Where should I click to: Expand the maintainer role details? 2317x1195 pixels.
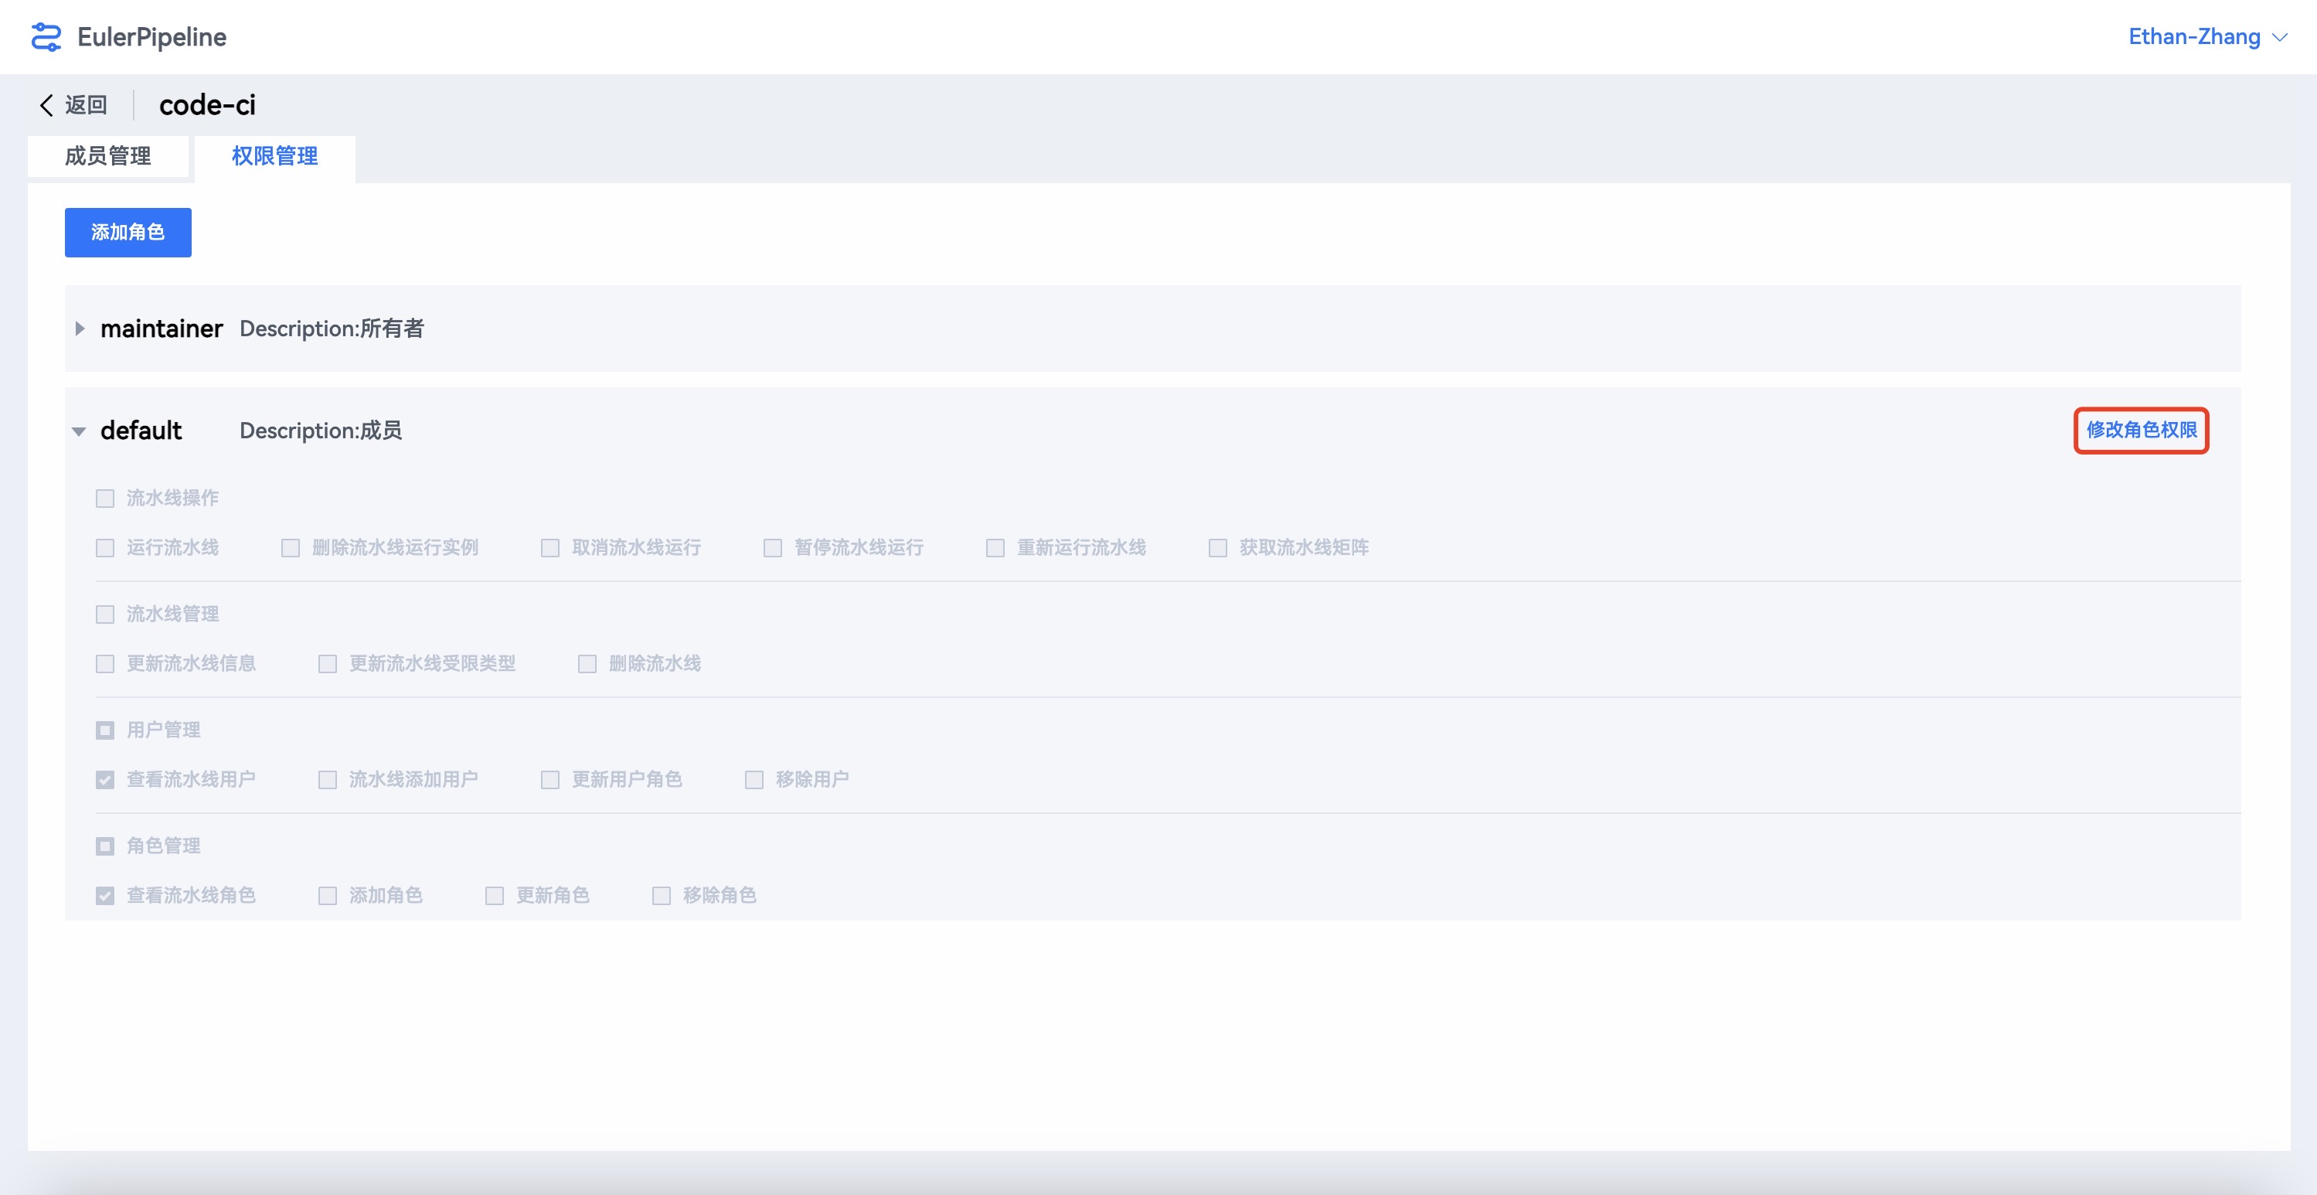pyautogui.click(x=79, y=329)
